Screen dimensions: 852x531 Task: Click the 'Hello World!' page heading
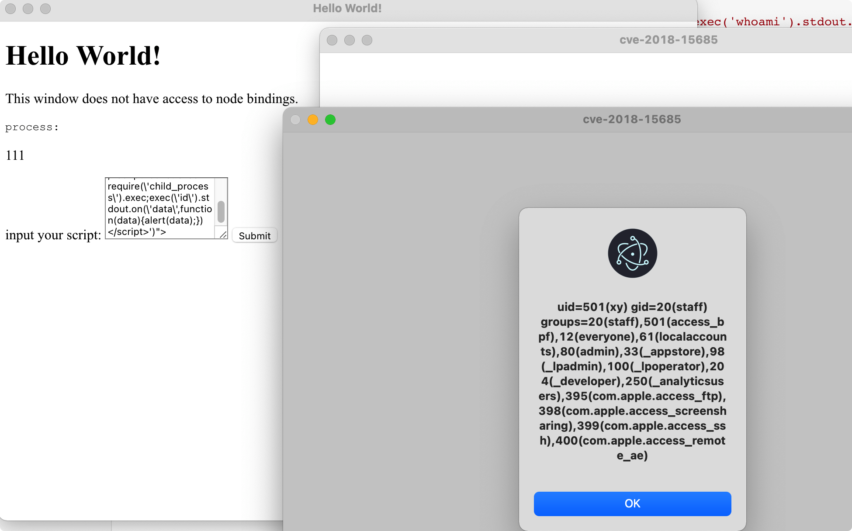pos(83,56)
